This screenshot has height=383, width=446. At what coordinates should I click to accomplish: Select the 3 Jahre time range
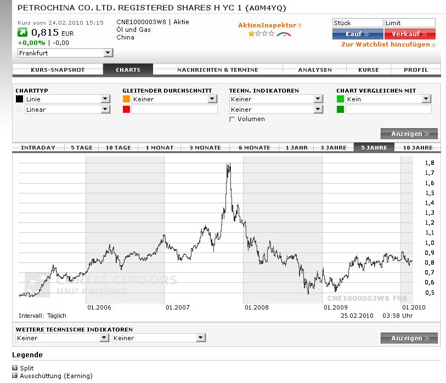coord(334,147)
